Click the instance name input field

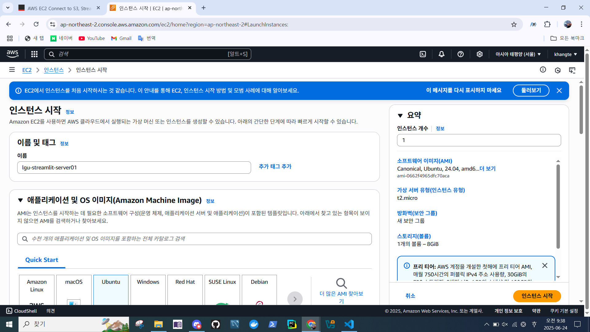click(x=134, y=168)
